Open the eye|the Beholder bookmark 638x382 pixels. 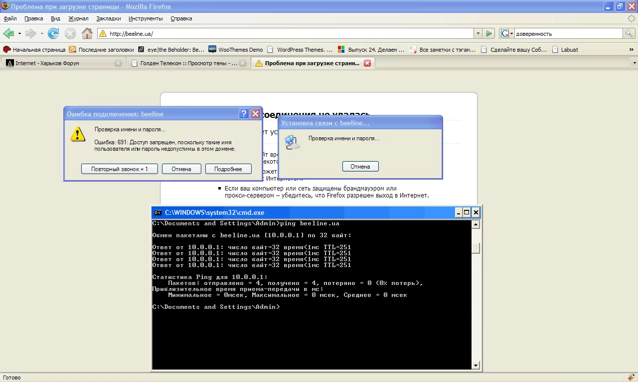(171, 50)
